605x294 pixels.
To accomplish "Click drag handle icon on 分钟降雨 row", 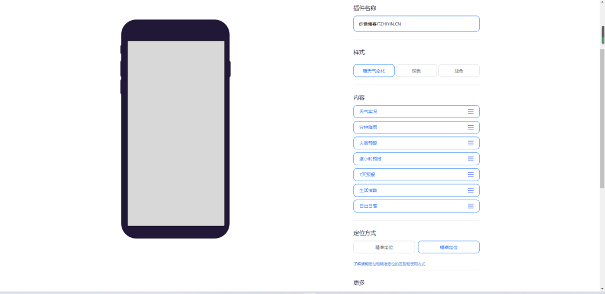I will point(471,127).
